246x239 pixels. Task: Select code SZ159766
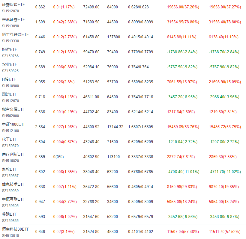10,56
